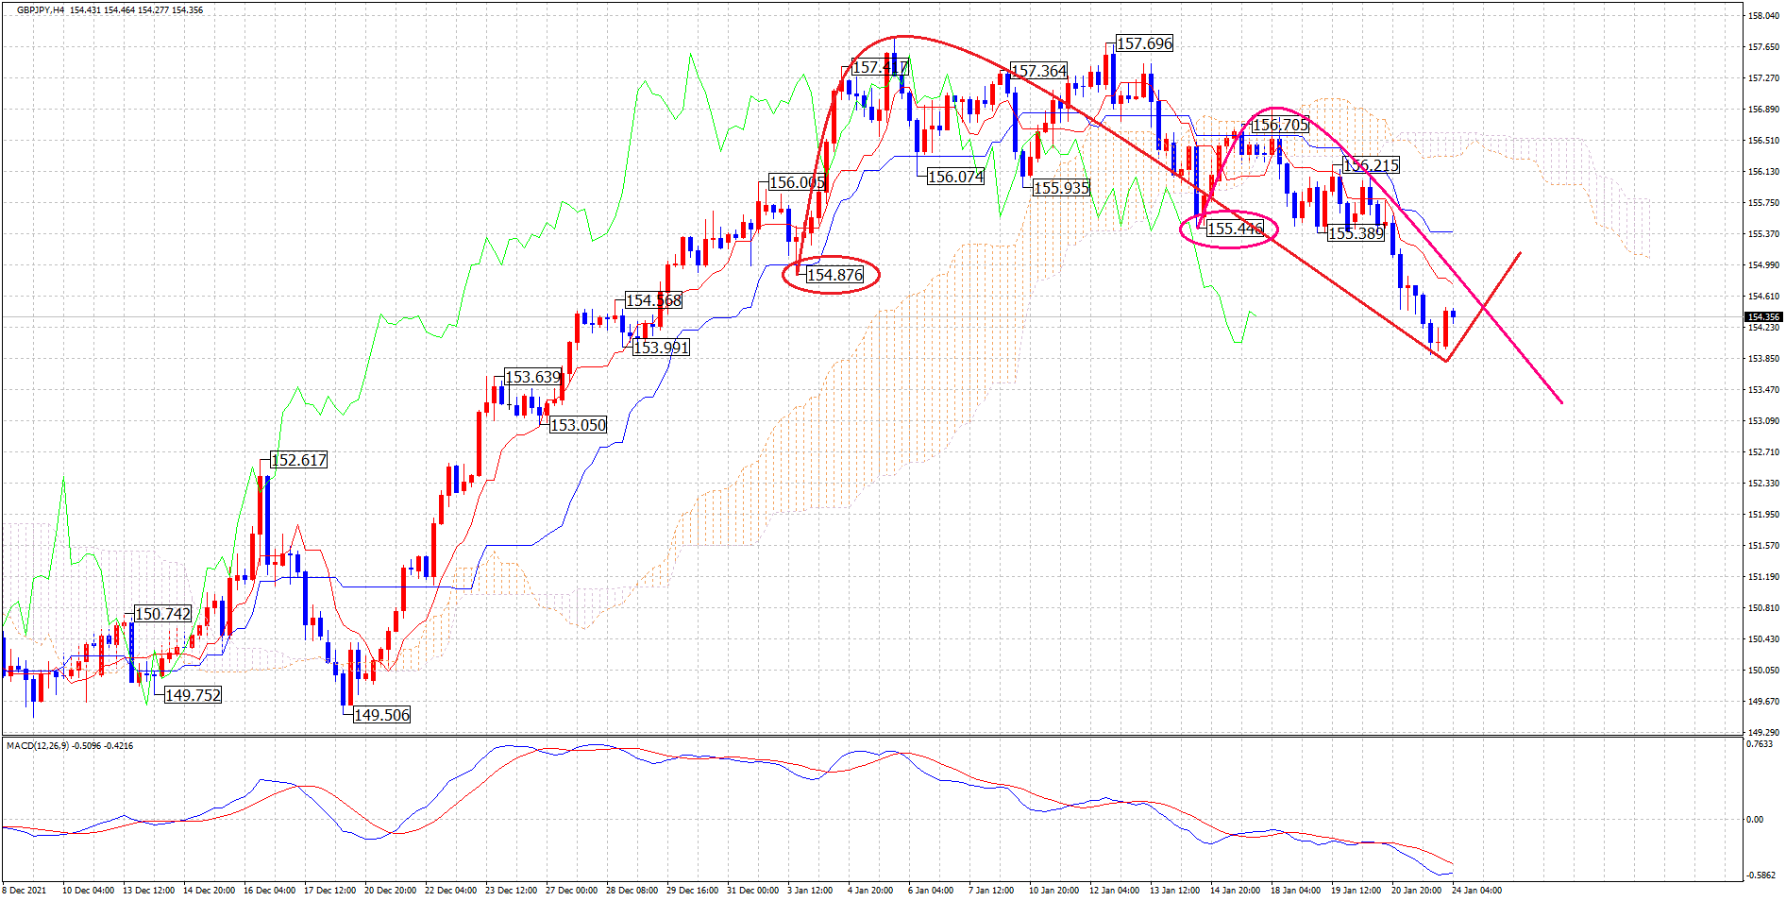Image resolution: width=1786 pixels, height=901 pixels.
Task: Click current price tag 154.356 on axis
Action: 1762,317
